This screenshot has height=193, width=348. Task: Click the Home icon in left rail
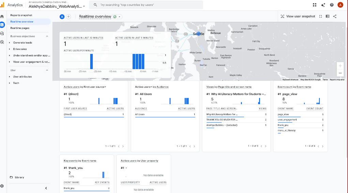coord(2,16)
